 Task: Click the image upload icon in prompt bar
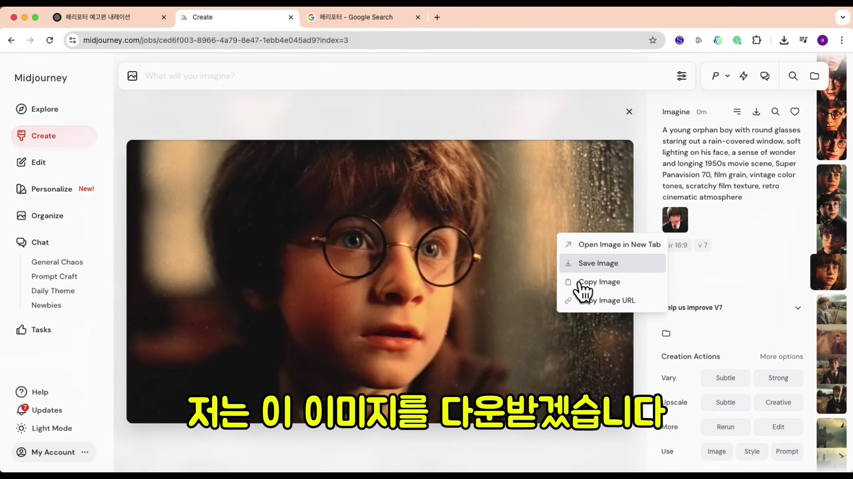(132, 76)
